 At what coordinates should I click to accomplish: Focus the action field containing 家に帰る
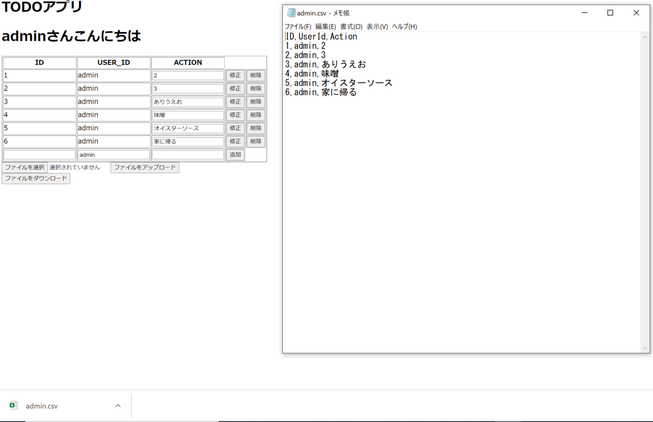188,141
